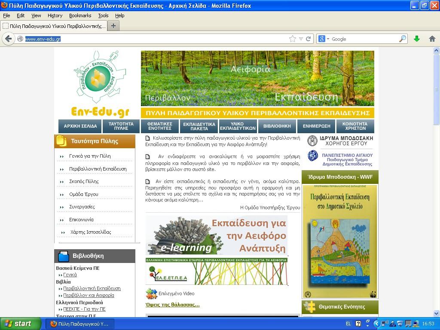Go back with the browser back arrow
The height and width of the screenshot is (330, 440).
tap(9, 39)
